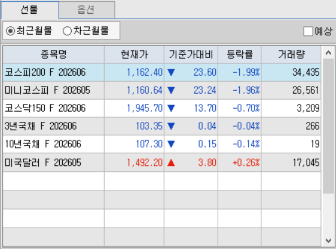
Task: Click the change value 13.70
Action: pos(205,108)
